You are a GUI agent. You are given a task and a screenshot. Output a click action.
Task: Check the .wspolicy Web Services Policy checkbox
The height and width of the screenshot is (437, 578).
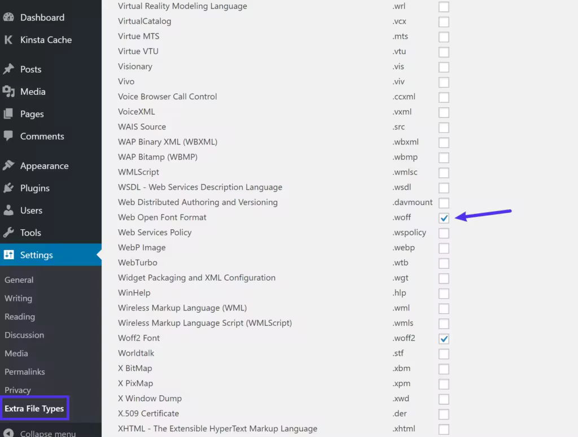click(x=444, y=233)
